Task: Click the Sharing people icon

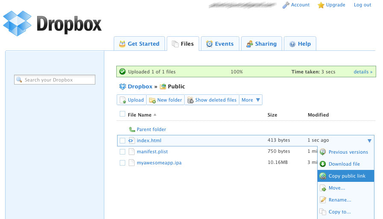Action: point(249,44)
